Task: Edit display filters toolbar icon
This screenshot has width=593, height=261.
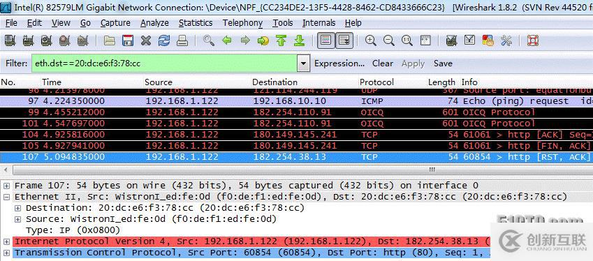Action: 469,40
